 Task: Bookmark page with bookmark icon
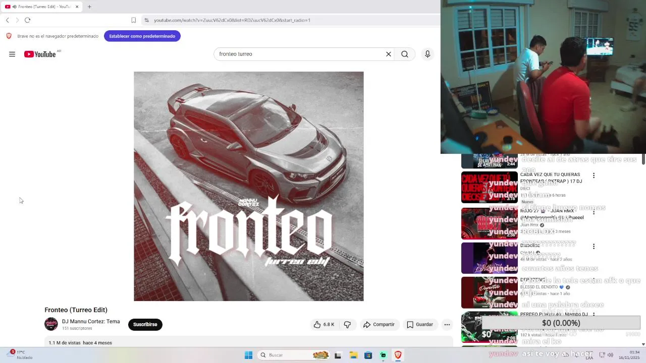(133, 20)
